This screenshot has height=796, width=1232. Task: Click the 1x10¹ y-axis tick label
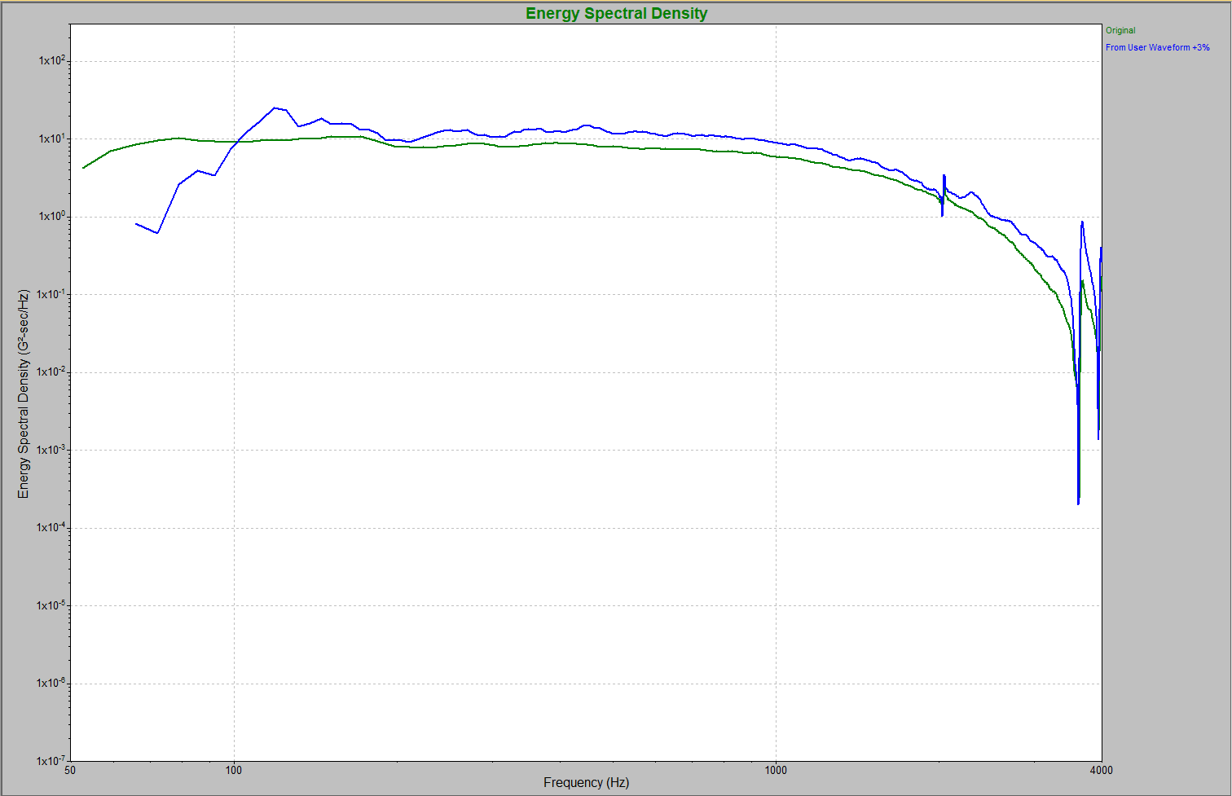[x=52, y=139]
